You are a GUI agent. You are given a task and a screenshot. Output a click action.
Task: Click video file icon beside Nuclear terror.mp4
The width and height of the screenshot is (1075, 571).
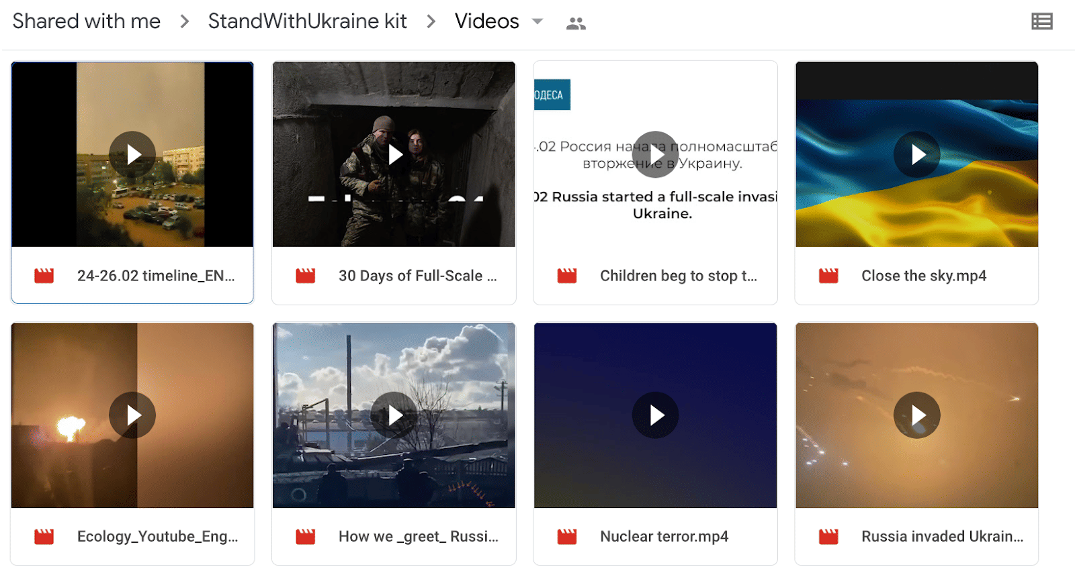[567, 537]
